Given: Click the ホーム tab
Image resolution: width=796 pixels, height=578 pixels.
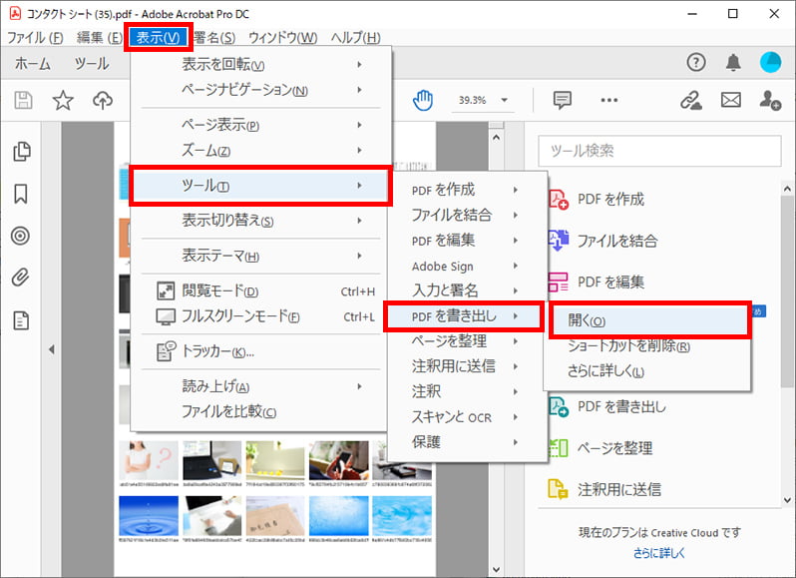Looking at the screenshot, I should click(x=33, y=63).
